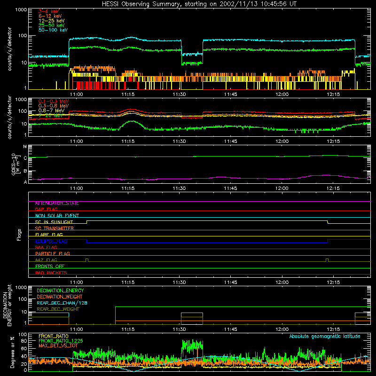Click the Absolute geomagnetic latitude label
This screenshot has width=376, height=376.
point(325,336)
